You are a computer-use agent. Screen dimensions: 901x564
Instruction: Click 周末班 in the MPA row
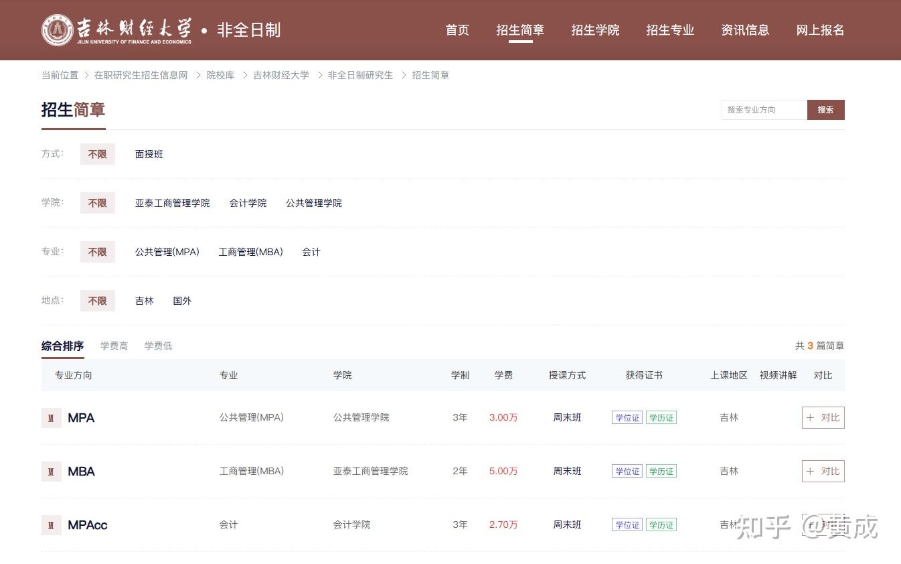(568, 417)
